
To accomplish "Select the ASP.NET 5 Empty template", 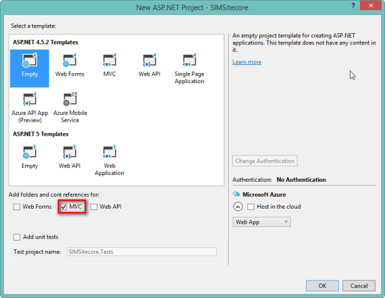I will point(30,157).
